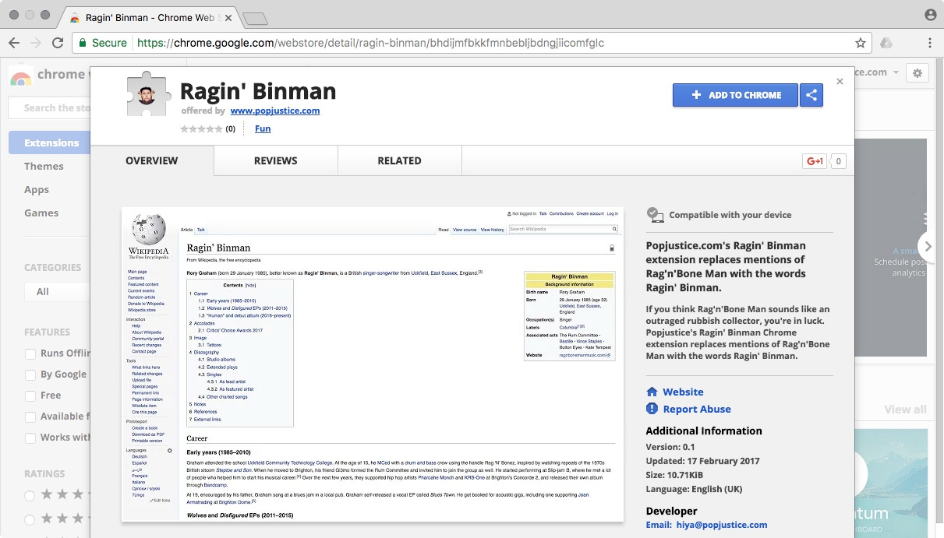Click the browser back arrow
Viewport: 944px width, 538px height.
14,43
